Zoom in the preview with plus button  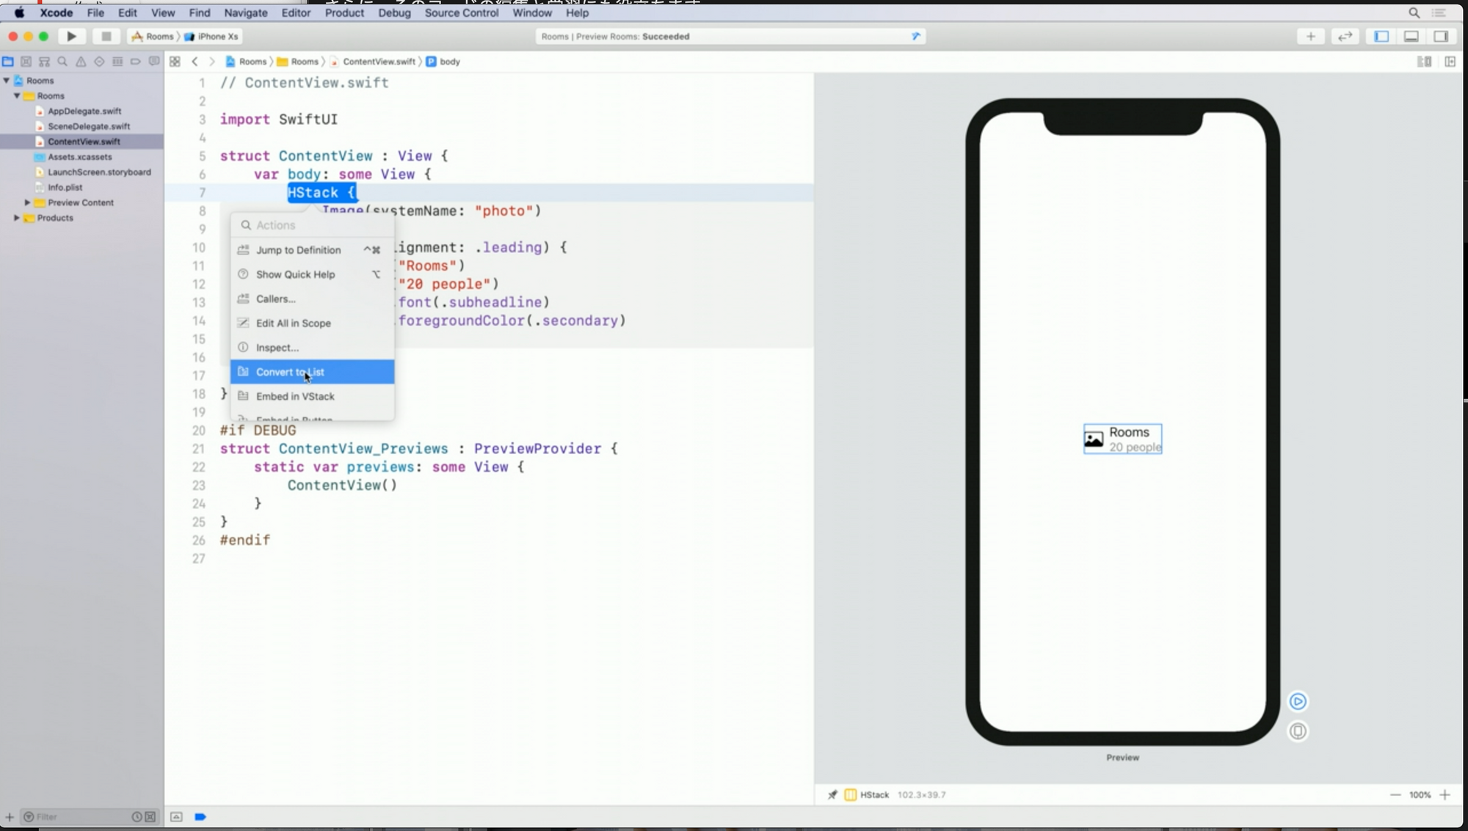[x=1445, y=794]
